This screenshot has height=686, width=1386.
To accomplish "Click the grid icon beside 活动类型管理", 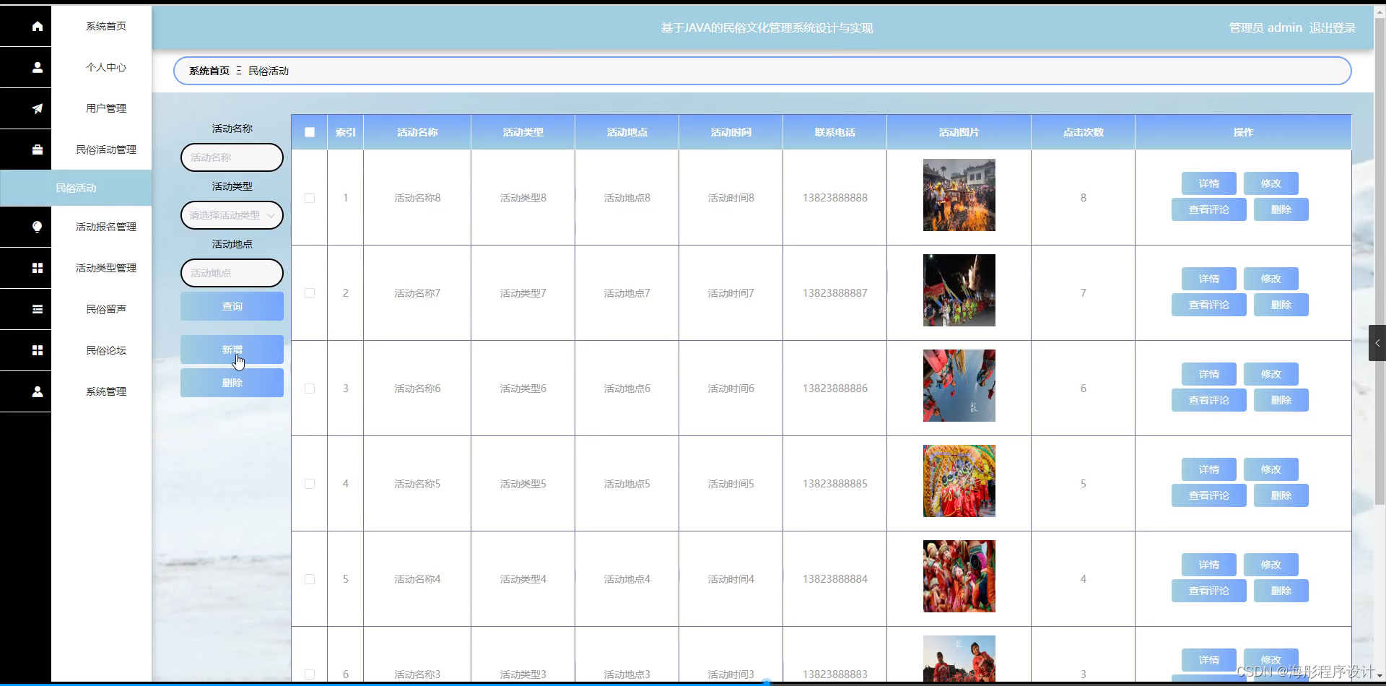I will tap(38, 268).
